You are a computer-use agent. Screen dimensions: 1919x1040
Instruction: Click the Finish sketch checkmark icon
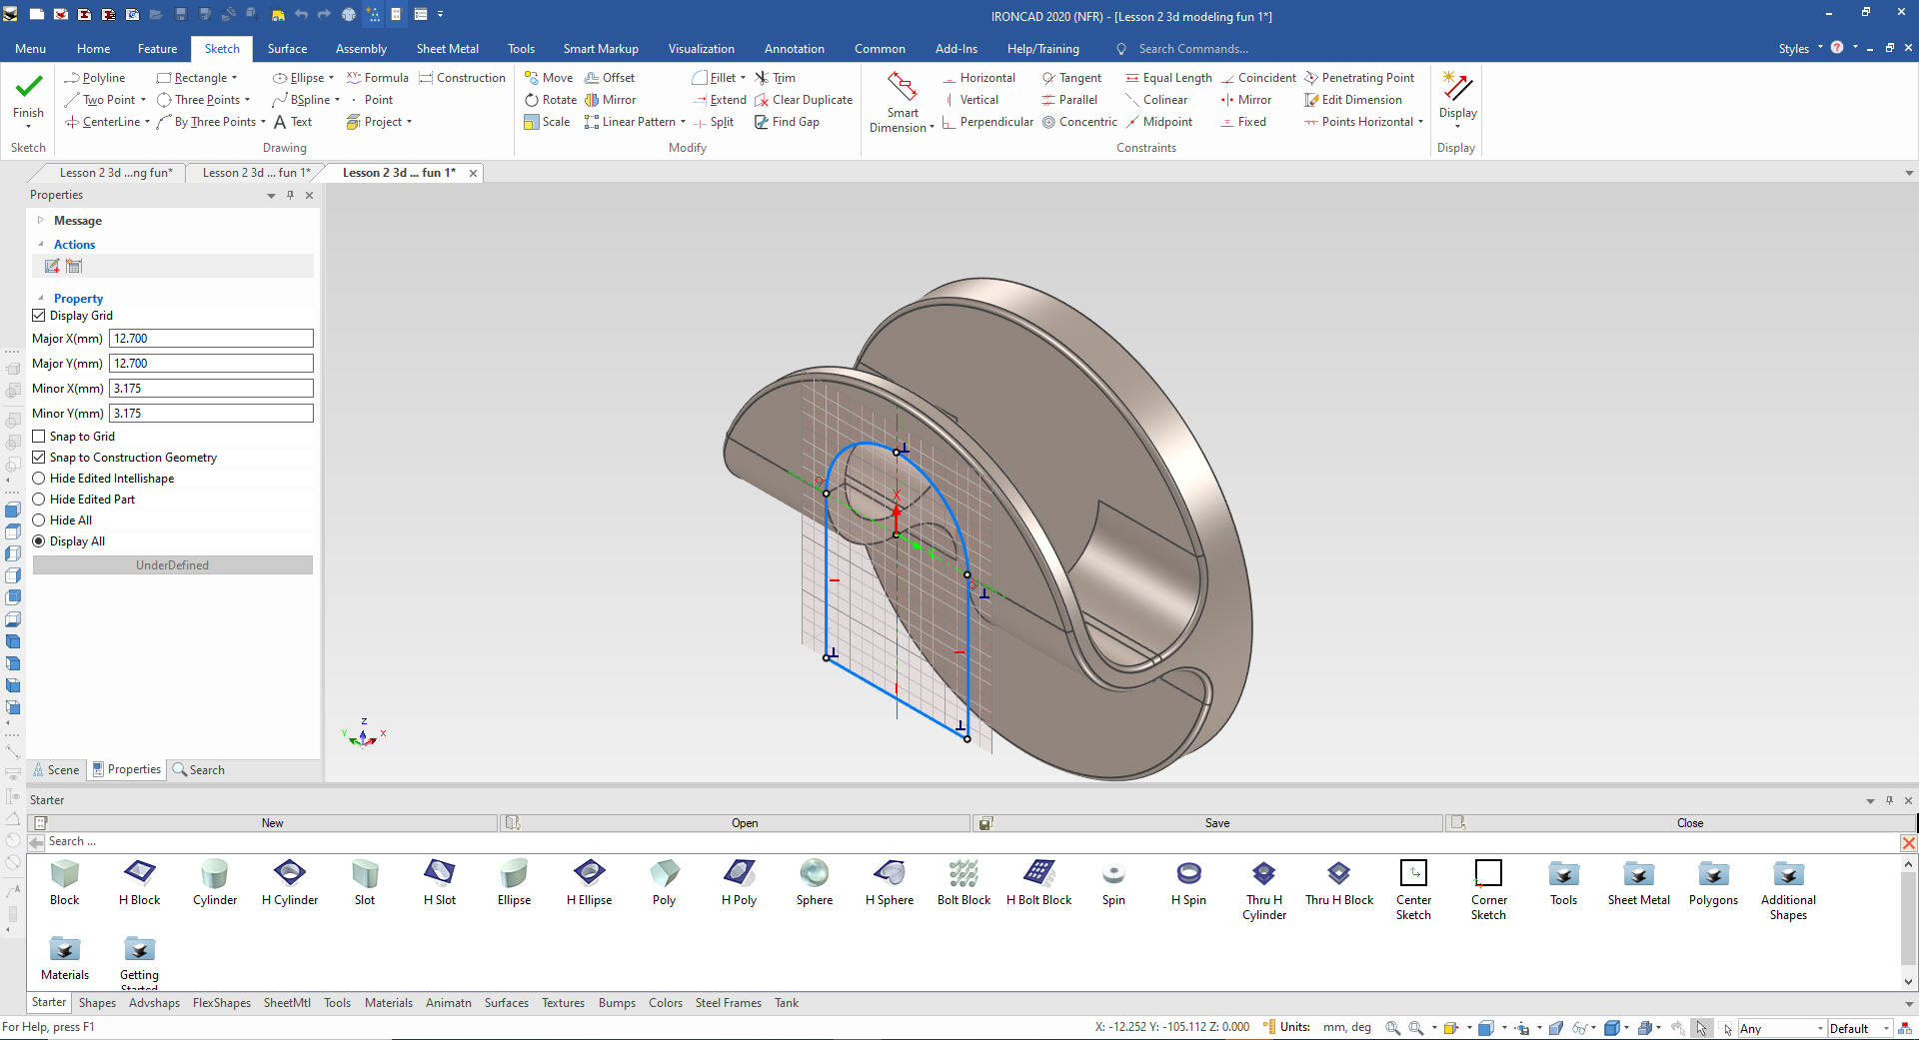28,88
